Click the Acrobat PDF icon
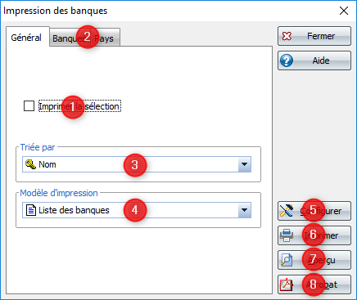 coord(287,284)
